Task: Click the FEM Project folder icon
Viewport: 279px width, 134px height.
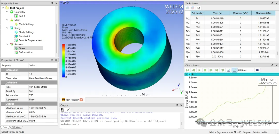Action: click(7, 8)
